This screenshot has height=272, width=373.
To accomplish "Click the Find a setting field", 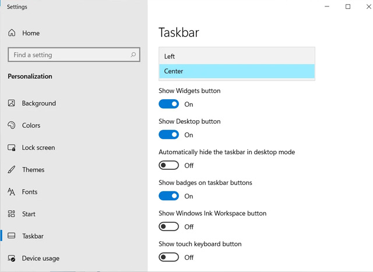I will [x=74, y=55].
